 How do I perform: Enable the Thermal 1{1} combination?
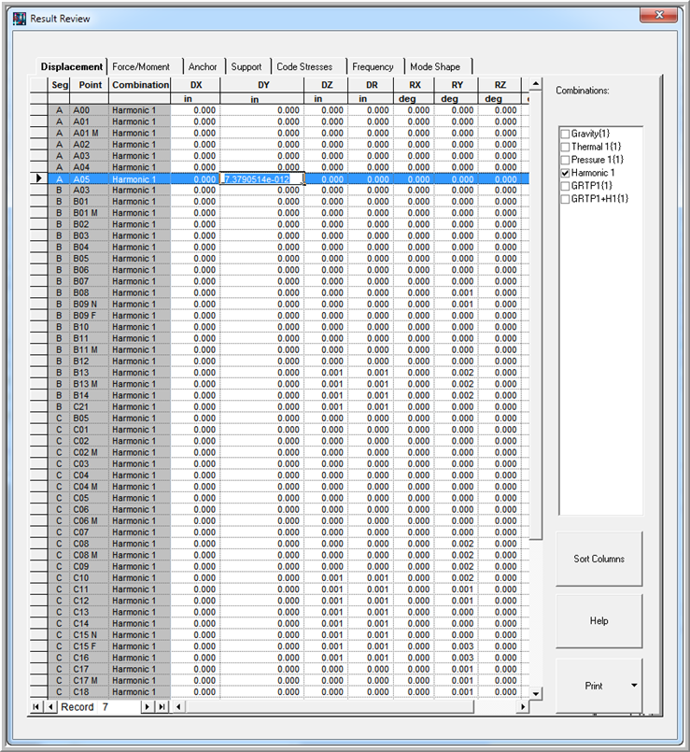(x=565, y=147)
